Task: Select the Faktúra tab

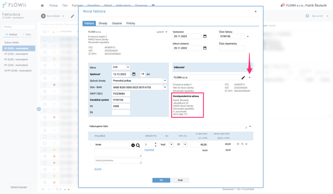Action: (x=89, y=23)
